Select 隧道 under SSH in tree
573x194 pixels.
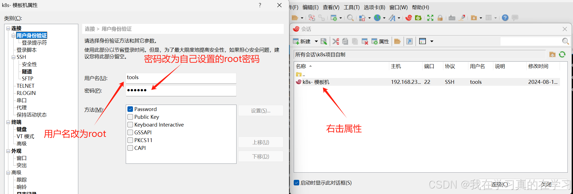tap(27, 72)
